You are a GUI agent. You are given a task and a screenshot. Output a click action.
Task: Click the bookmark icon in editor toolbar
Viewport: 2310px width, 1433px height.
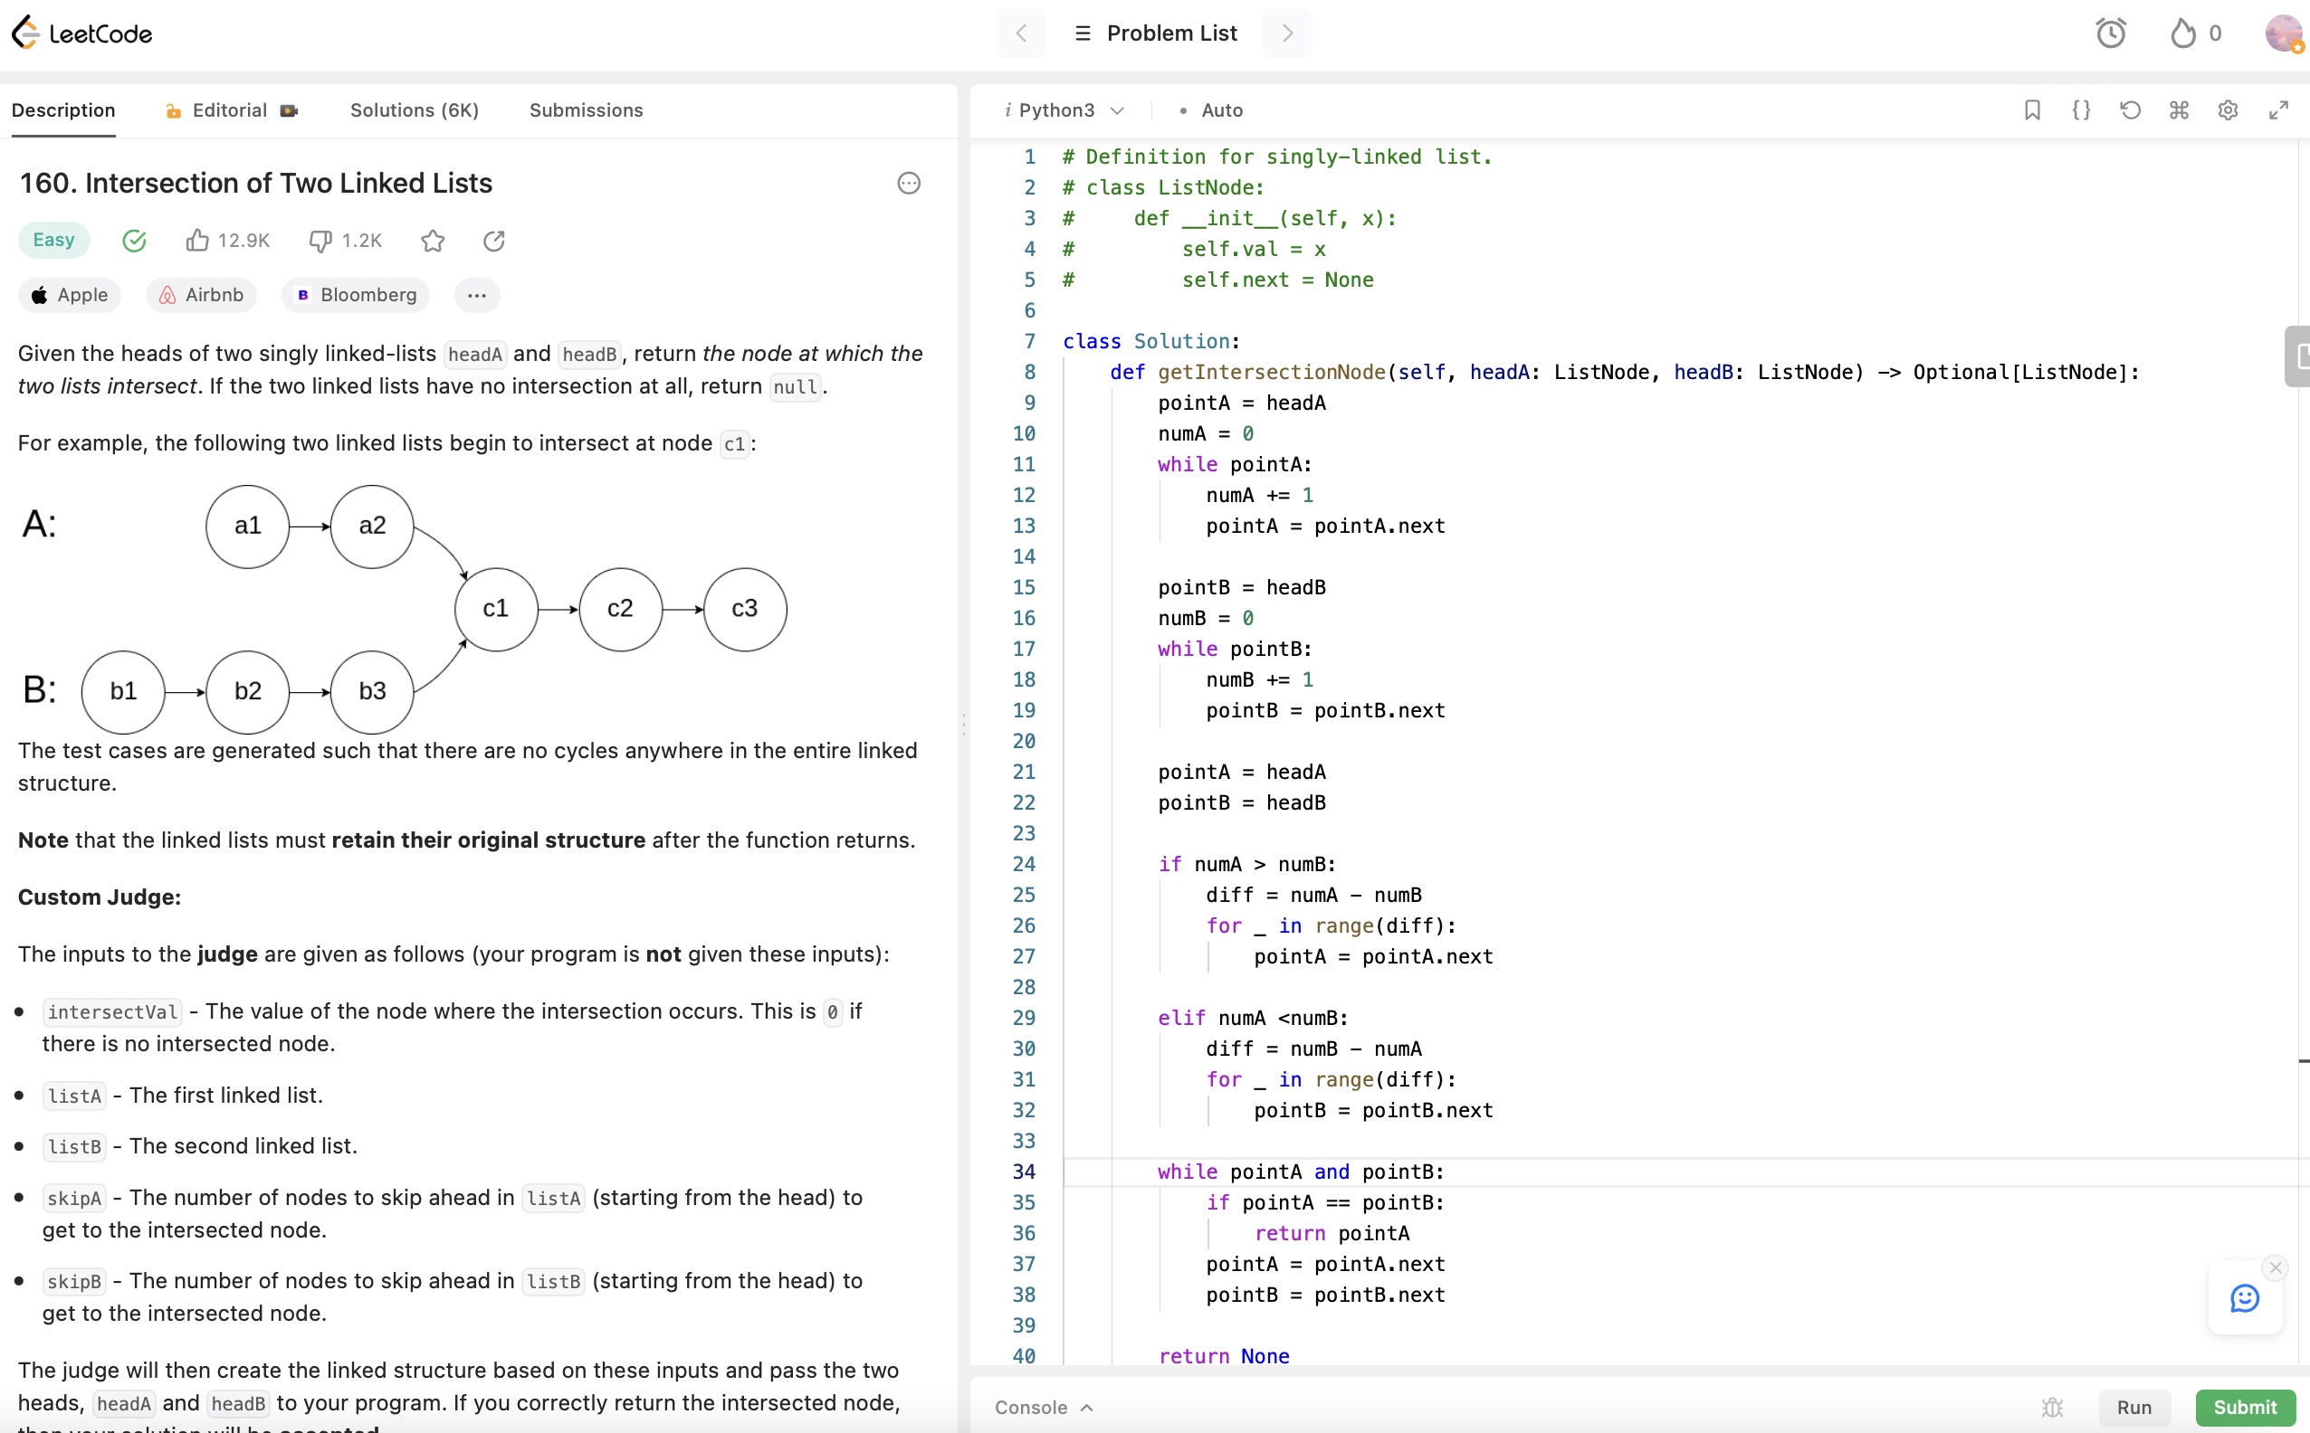click(x=2031, y=110)
